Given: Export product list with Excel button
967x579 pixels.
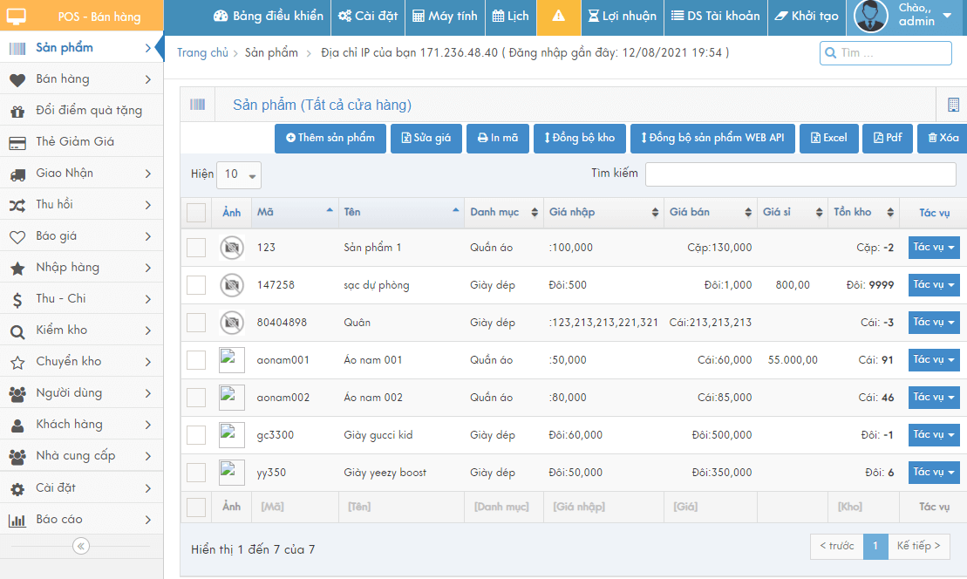Looking at the screenshot, I should point(828,138).
